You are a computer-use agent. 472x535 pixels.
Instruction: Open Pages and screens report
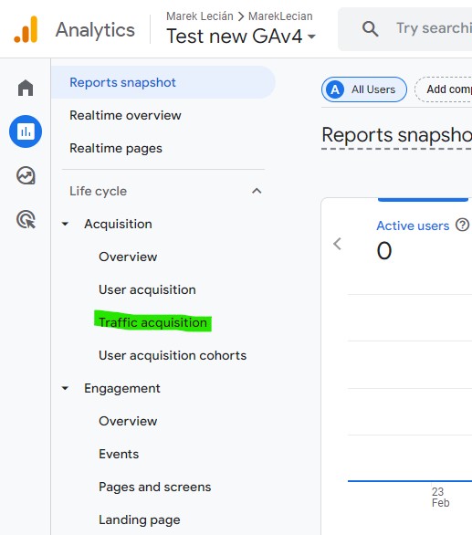pyautogui.click(x=155, y=487)
